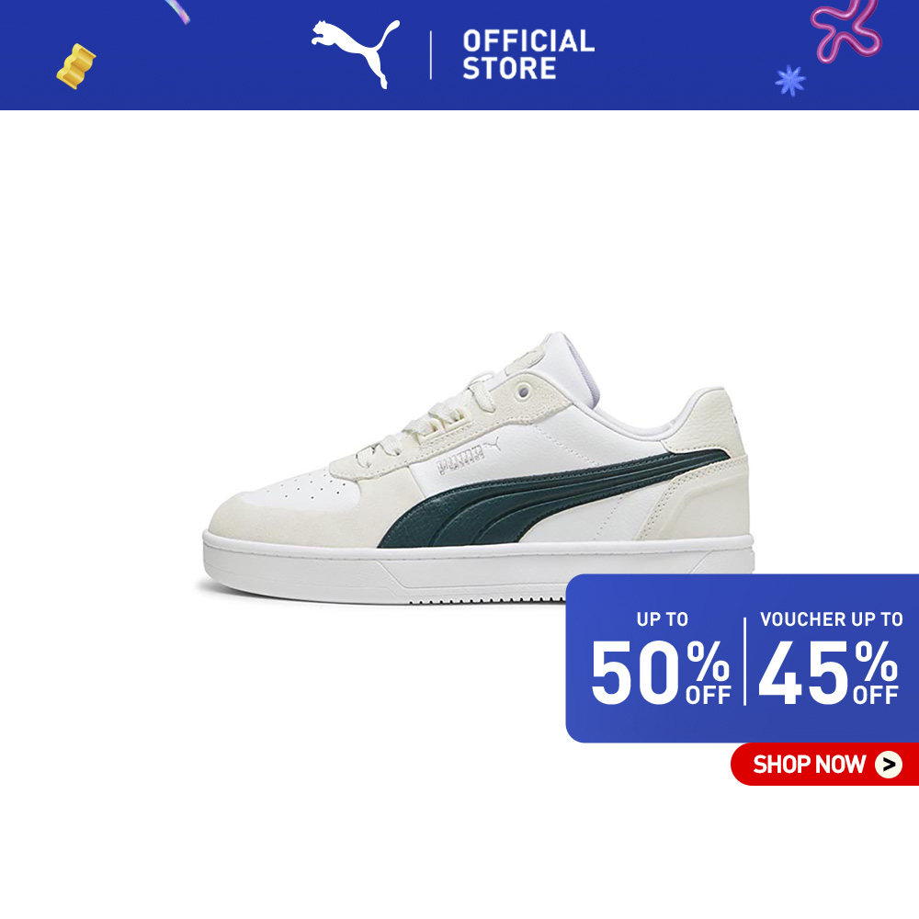Click the OFFICIAL STORE text
Screen dimensions: 919x919
coord(528,54)
